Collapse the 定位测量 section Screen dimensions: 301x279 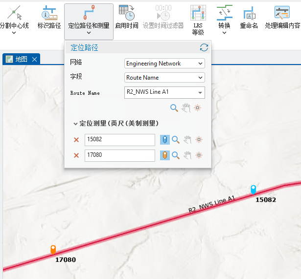pyautogui.click(x=75, y=124)
